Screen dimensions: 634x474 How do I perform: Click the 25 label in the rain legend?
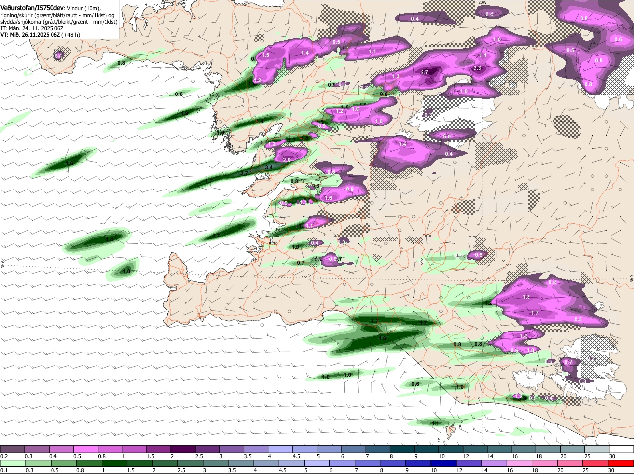(585, 471)
